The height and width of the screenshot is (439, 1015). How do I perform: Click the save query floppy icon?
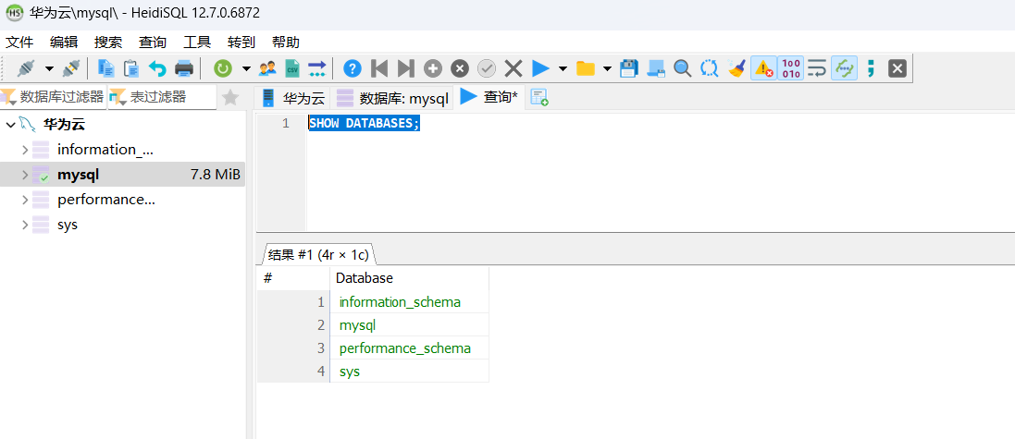click(629, 68)
